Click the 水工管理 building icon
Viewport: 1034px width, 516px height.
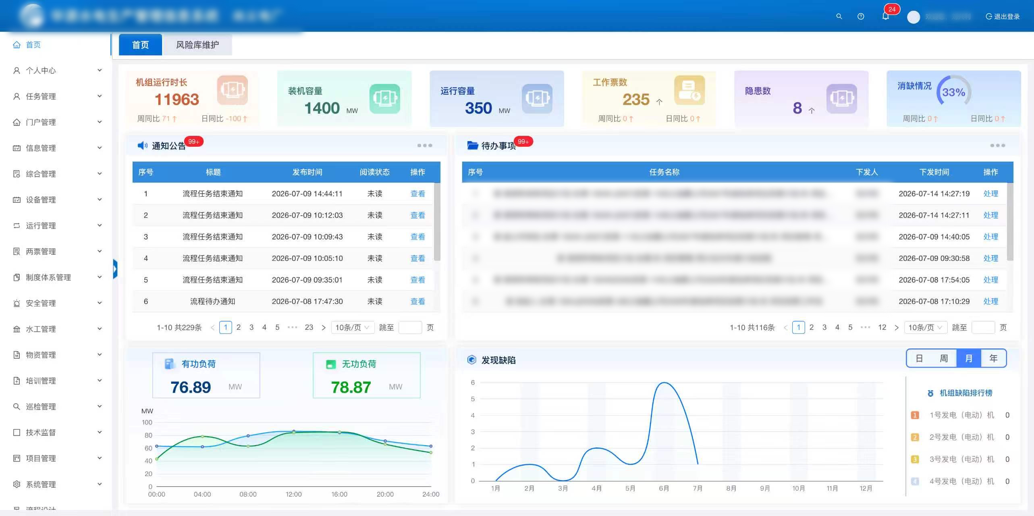[x=17, y=329]
